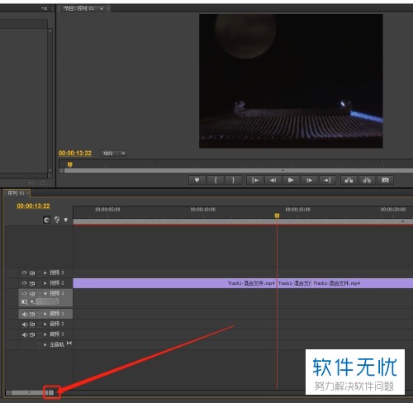Play the sequence in Program monitor
The image size is (413, 403).
pos(291,180)
